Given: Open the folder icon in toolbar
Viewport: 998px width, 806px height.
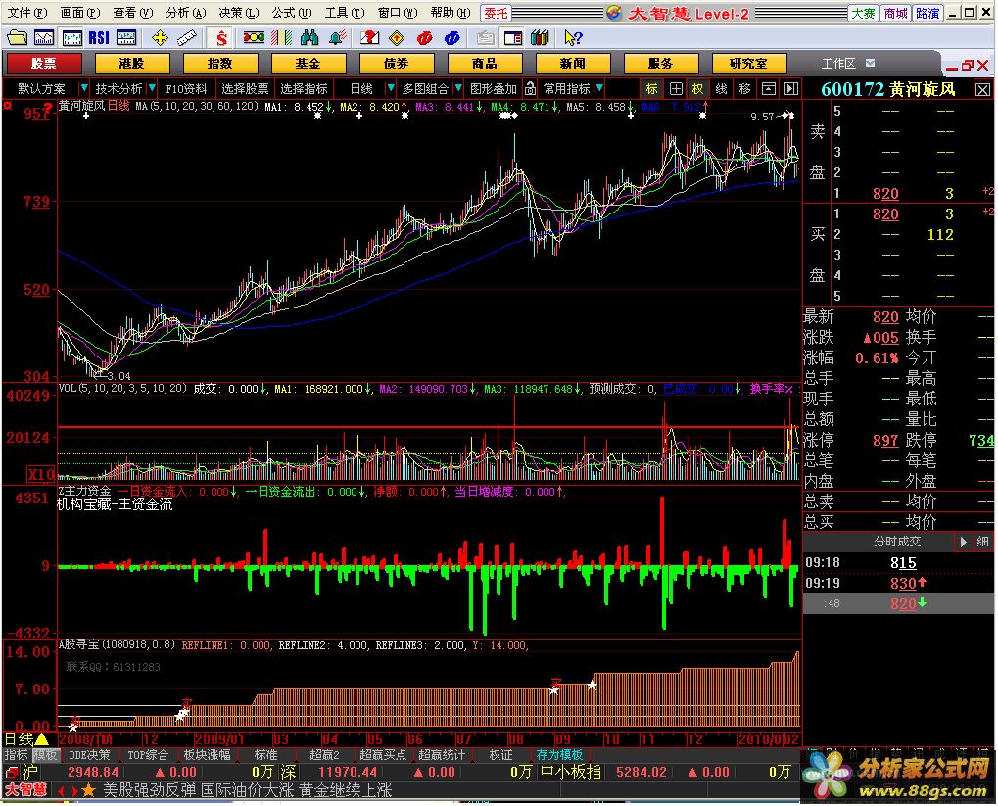Looking at the screenshot, I should point(17,38).
